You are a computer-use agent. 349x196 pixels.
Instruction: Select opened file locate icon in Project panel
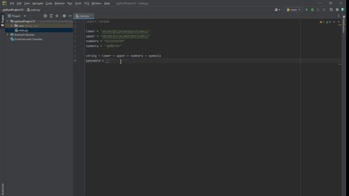click(x=45, y=16)
